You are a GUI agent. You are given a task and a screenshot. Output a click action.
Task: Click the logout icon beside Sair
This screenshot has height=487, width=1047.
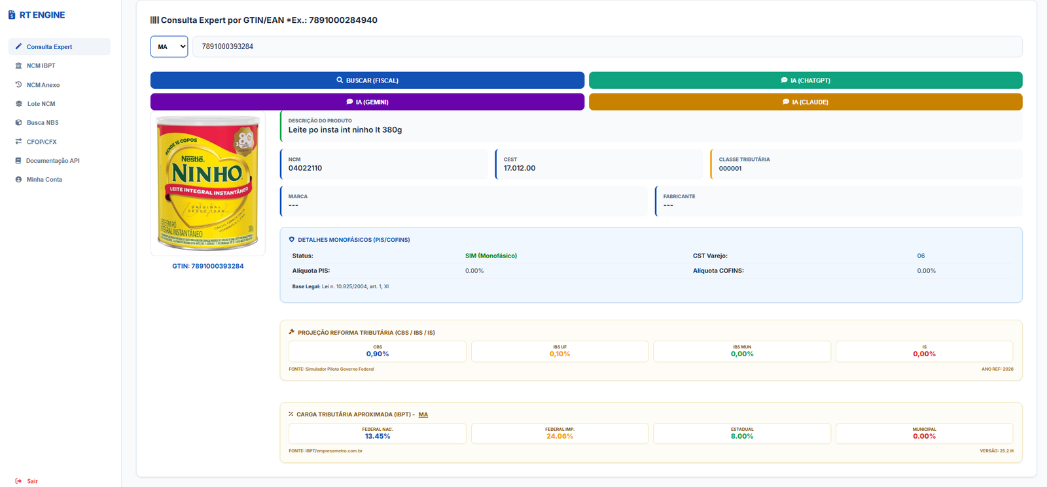coord(18,481)
